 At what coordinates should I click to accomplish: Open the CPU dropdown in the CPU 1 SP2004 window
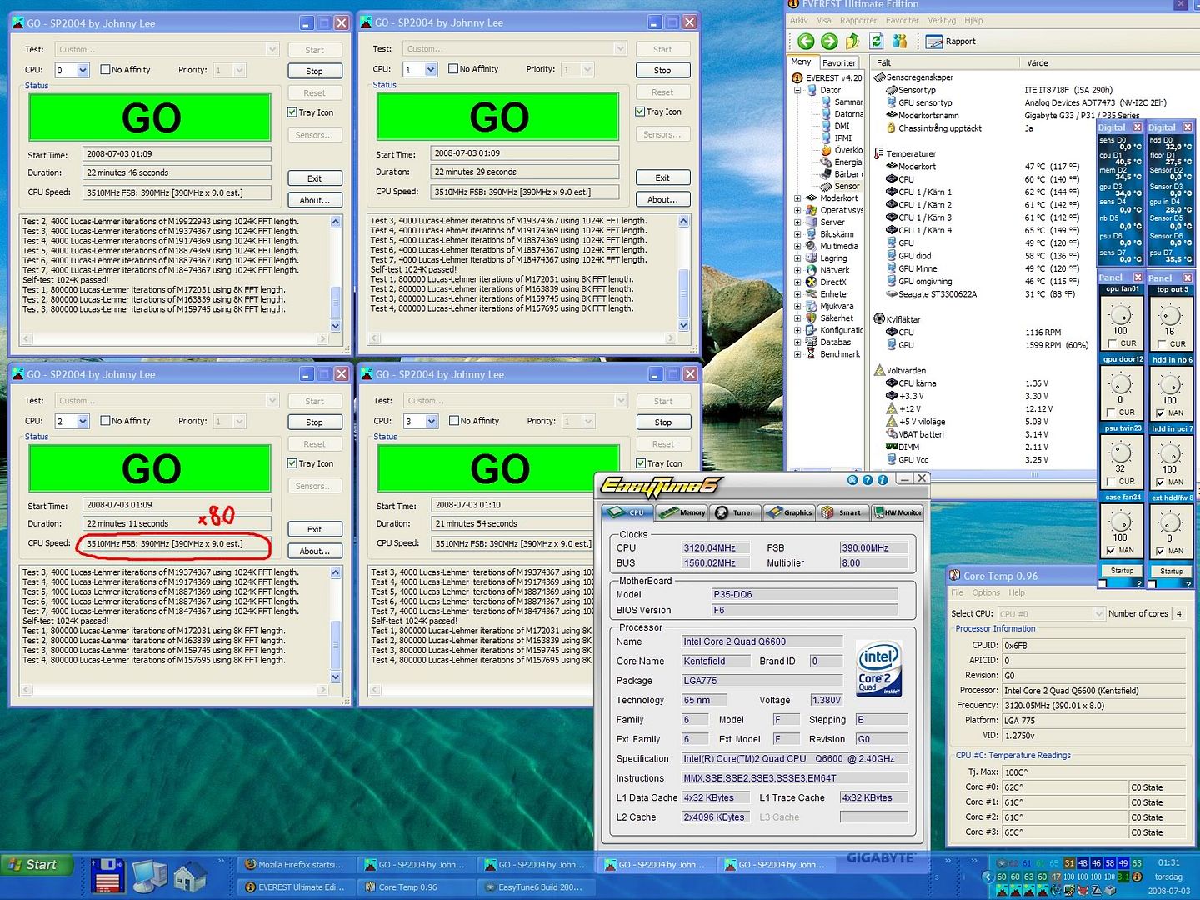(431, 70)
